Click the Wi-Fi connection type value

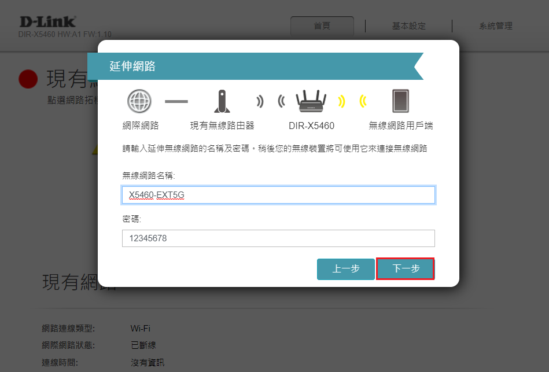pos(141,329)
